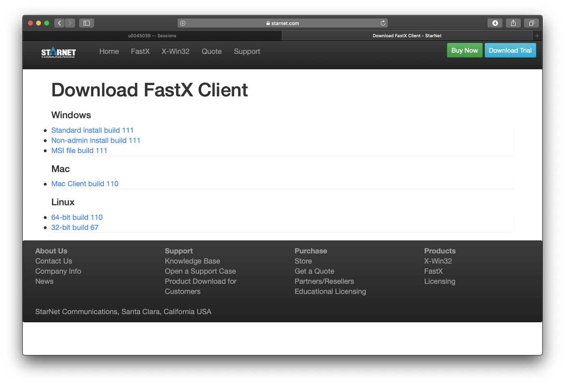565x385 pixels.
Task: Open the Partners/Resellers link
Action: click(324, 281)
